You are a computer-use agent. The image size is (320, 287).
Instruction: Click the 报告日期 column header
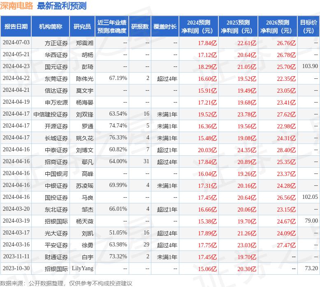click(16, 27)
